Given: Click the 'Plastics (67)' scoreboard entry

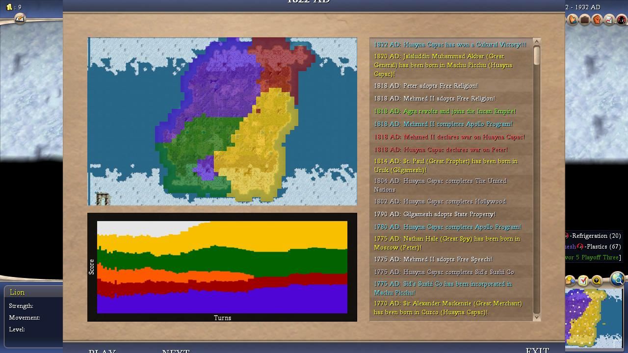Looking at the screenshot, I should (602, 247).
